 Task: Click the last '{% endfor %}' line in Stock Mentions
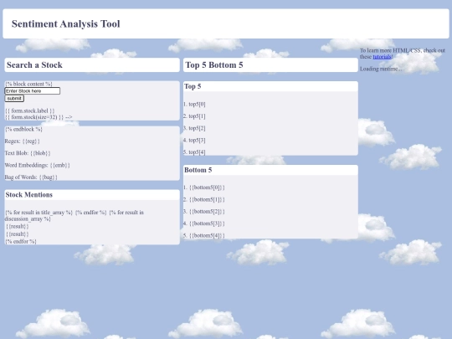pos(21,241)
